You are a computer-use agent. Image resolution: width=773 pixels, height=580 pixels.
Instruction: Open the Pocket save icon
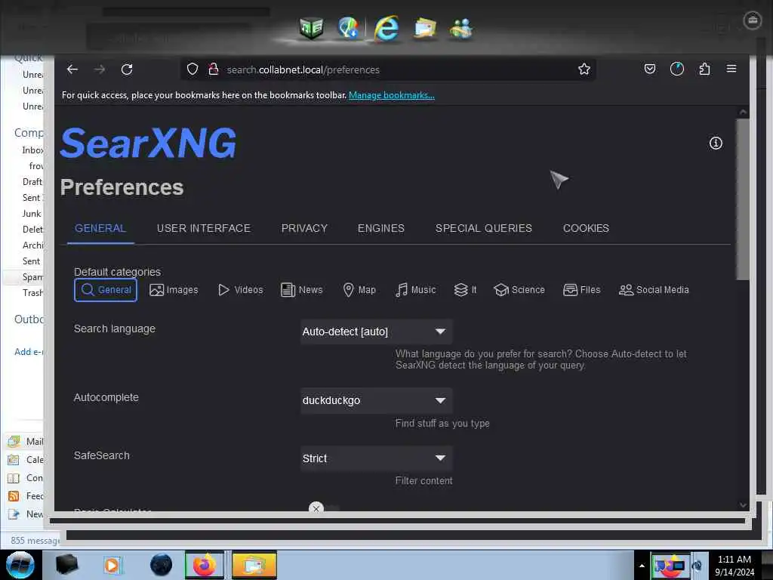pyautogui.click(x=650, y=69)
